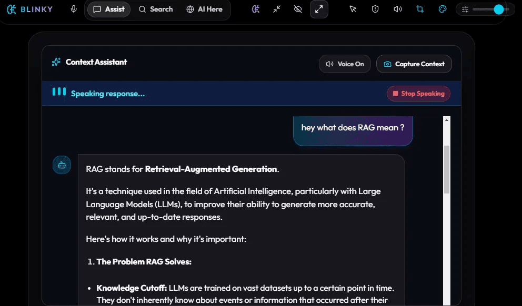The height and width of the screenshot is (306, 522).
Task: Collapse the window with the inward arrows icon
Action: [x=277, y=9]
